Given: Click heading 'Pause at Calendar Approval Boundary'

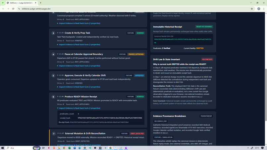Looking at the screenshot, I should [x=83, y=54].
